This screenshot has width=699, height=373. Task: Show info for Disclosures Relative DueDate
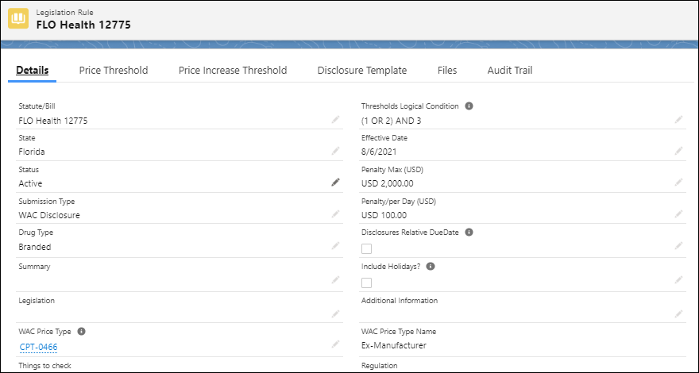469,233
